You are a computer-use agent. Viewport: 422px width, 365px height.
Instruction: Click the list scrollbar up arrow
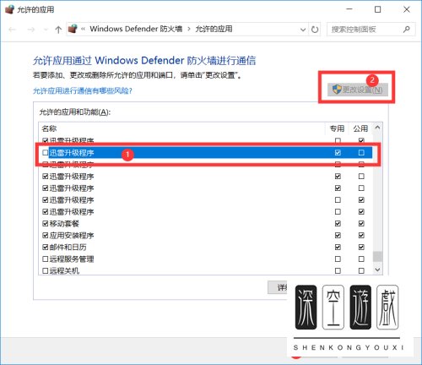pos(377,128)
